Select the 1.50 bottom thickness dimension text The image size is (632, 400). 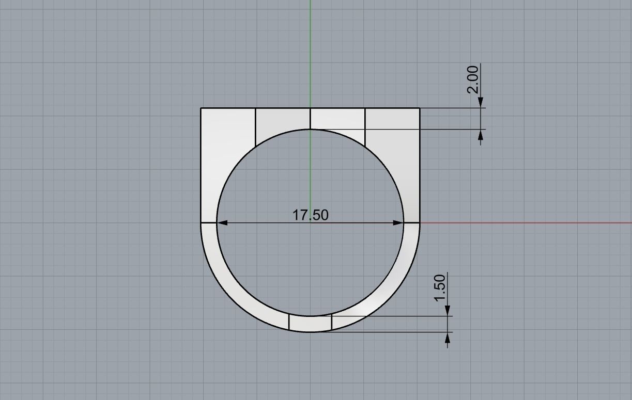440,289
